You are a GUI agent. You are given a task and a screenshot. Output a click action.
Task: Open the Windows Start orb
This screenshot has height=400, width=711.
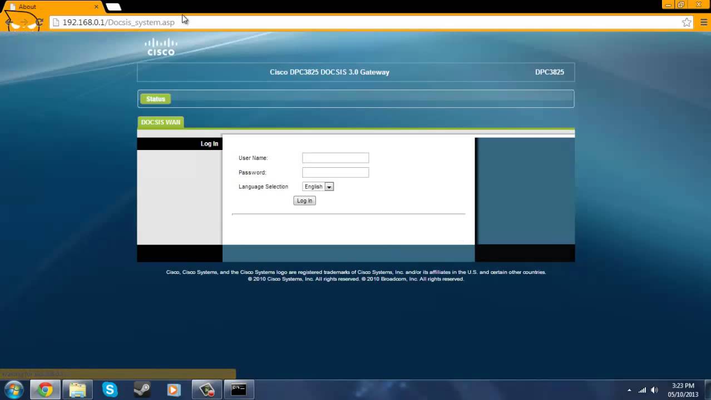pyautogui.click(x=13, y=389)
